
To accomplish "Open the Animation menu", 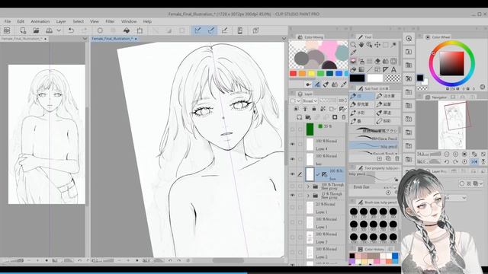I will coord(40,21).
